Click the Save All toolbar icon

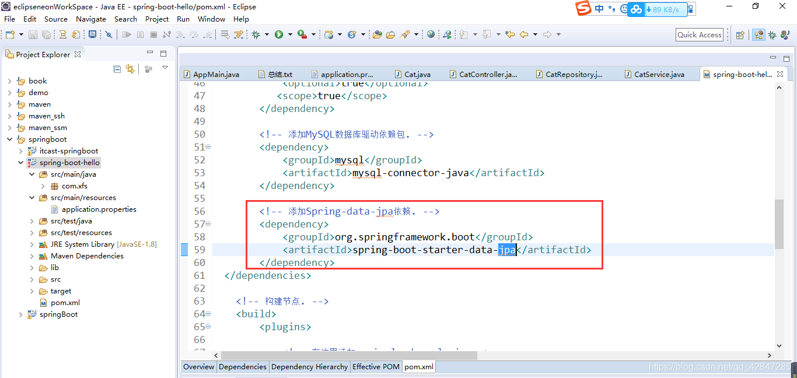click(46, 34)
